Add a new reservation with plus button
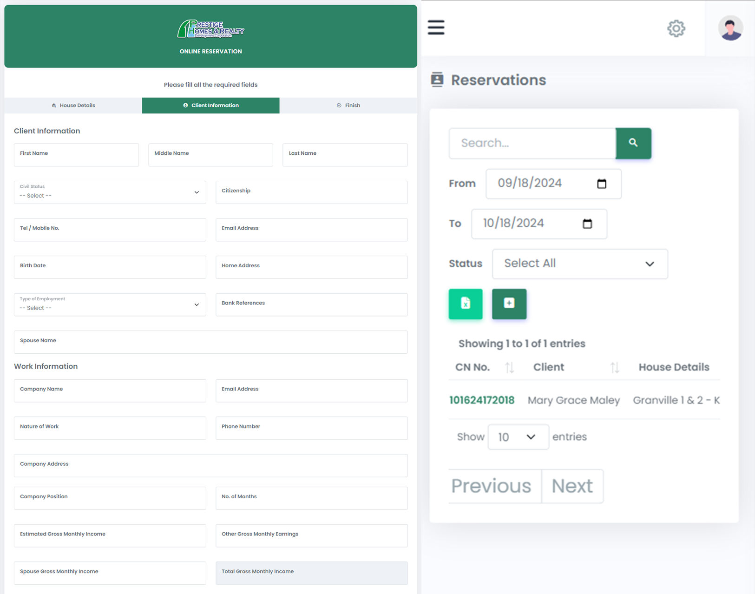This screenshot has height=594, width=755. pyautogui.click(x=509, y=304)
